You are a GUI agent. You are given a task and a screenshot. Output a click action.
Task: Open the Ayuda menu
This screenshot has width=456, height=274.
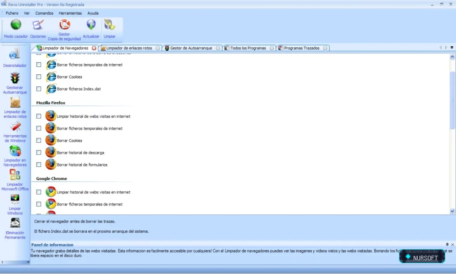click(x=93, y=13)
